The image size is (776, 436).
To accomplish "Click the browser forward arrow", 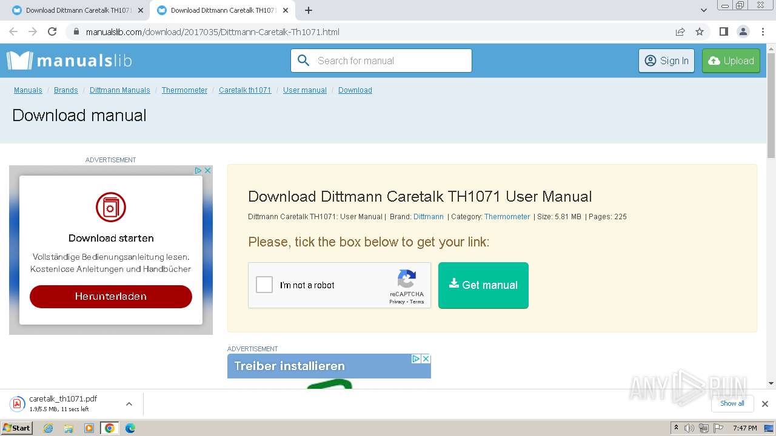I will click(33, 31).
